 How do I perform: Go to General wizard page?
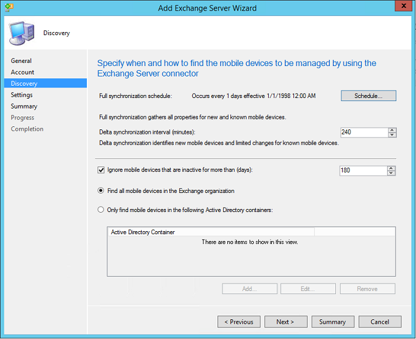pyautogui.click(x=21, y=61)
